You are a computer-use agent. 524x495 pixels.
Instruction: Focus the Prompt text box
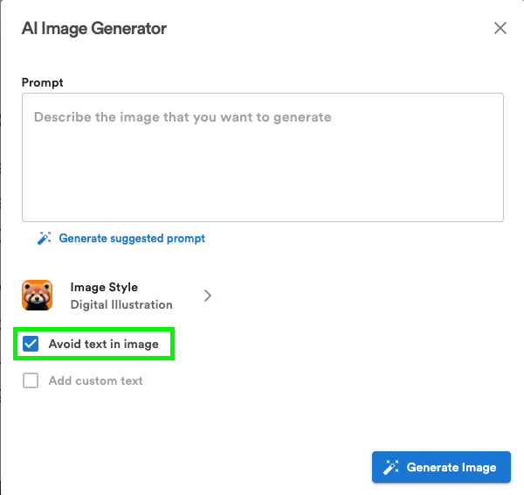pyautogui.click(x=262, y=157)
